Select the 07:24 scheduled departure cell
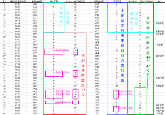 pyautogui.click(x=17, y=51)
